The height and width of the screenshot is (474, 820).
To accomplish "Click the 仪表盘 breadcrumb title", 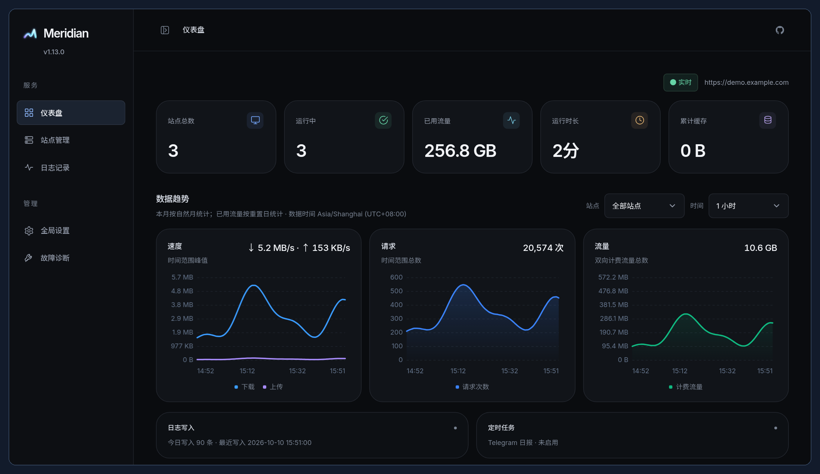I will tap(193, 30).
